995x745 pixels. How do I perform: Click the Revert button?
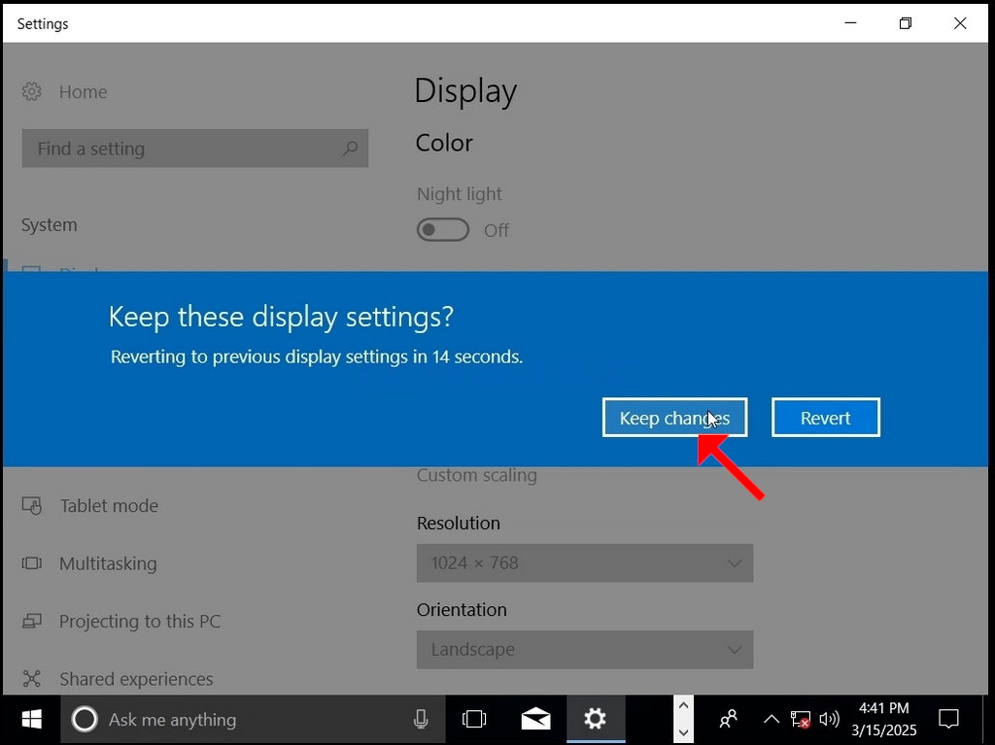pyautogui.click(x=826, y=418)
